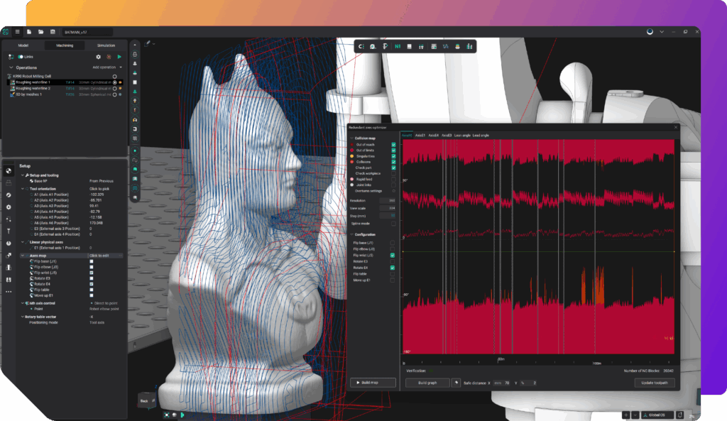Click the NI icon in viewport toolbar
The width and height of the screenshot is (727, 421).
click(x=397, y=47)
